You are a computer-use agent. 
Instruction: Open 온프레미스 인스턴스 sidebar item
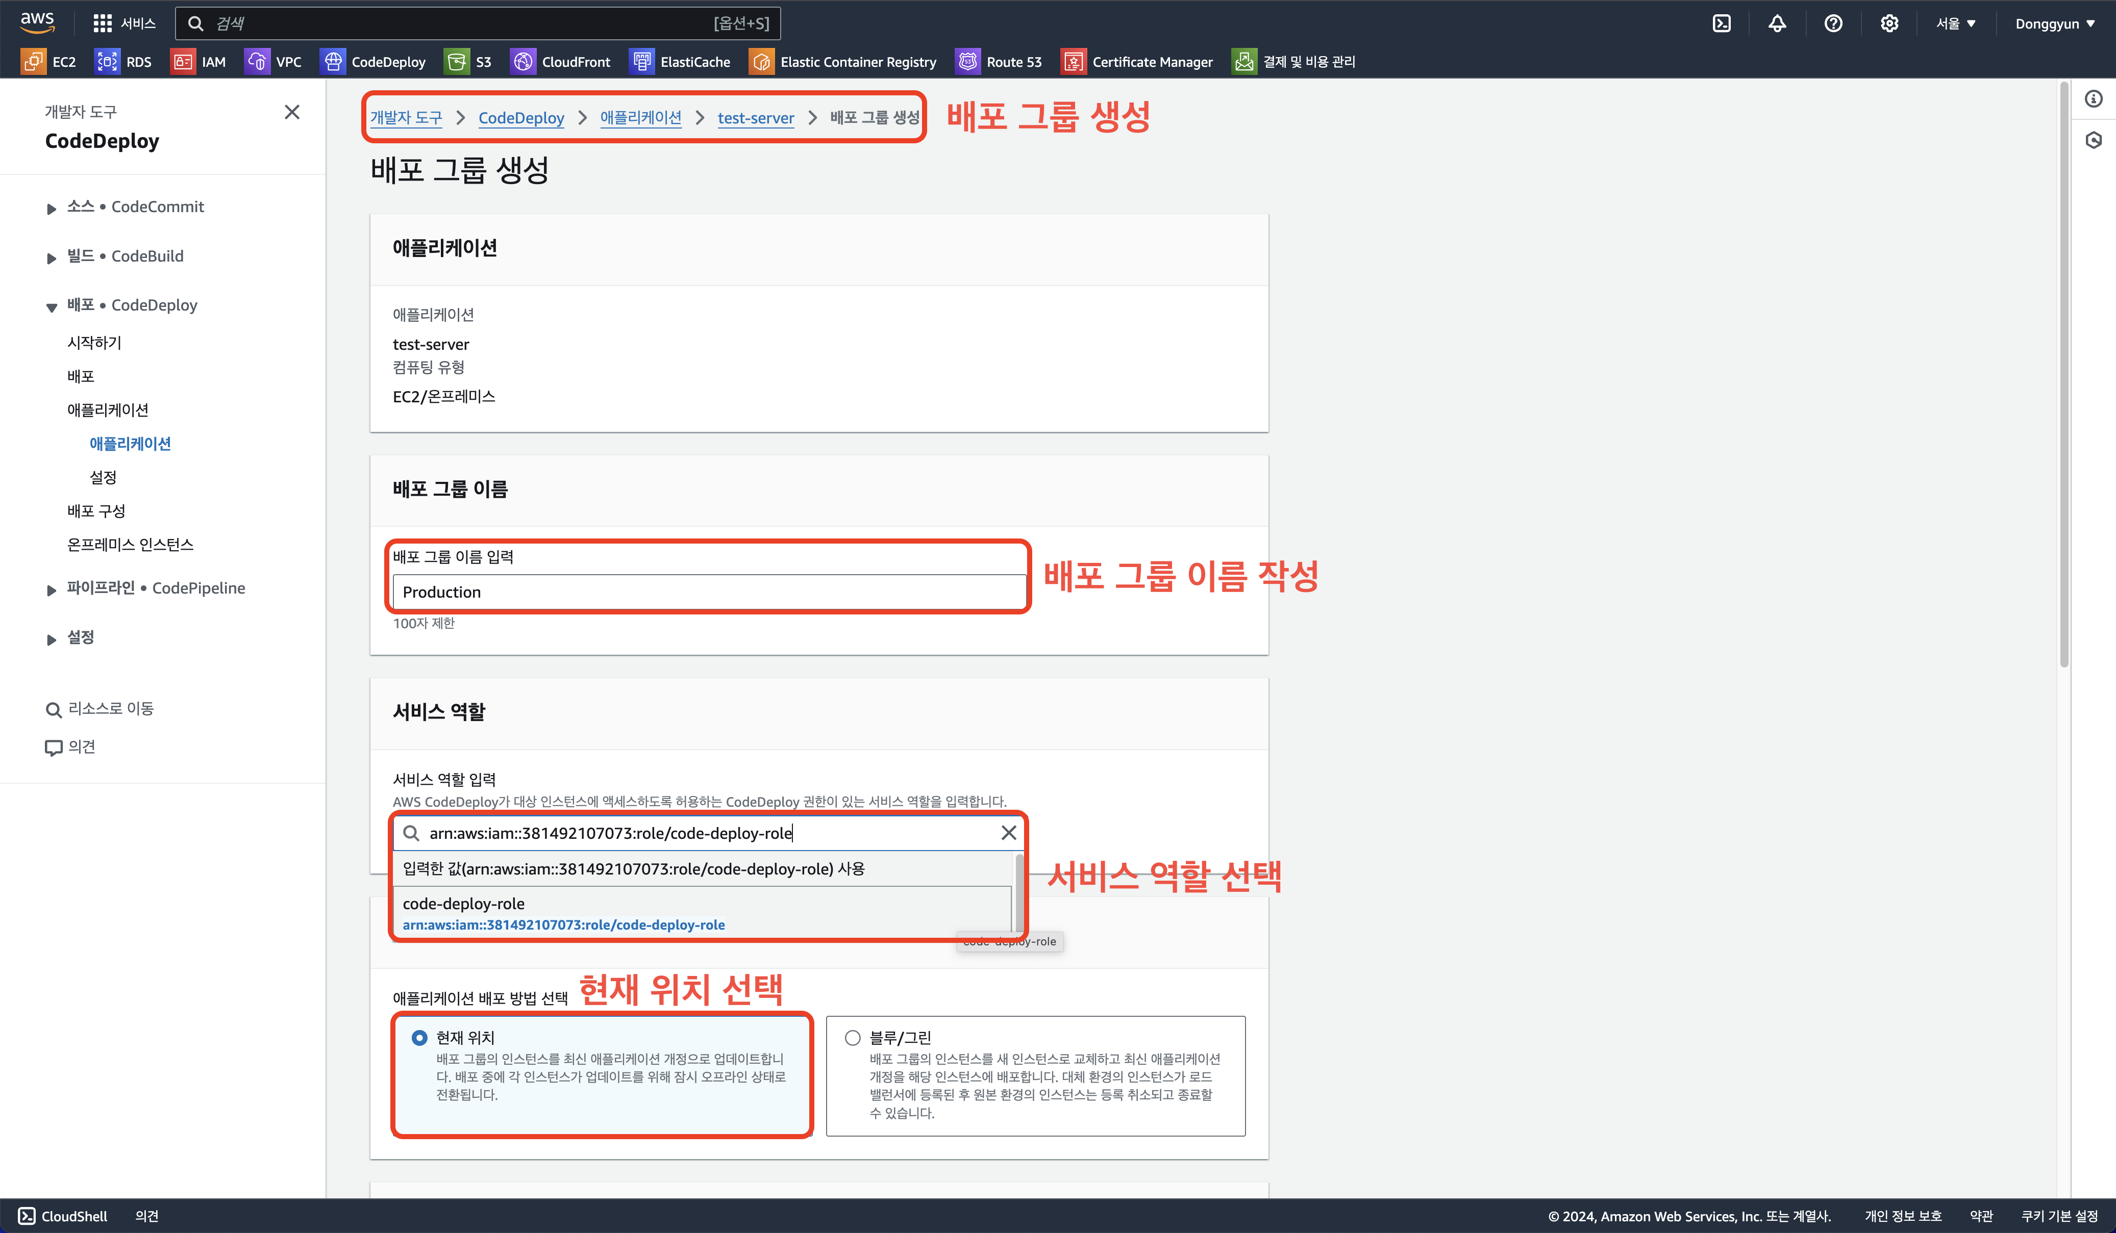pos(130,545)
